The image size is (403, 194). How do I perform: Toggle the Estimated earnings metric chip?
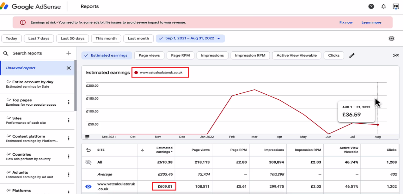pyautogui.click(x=107, y=56)
